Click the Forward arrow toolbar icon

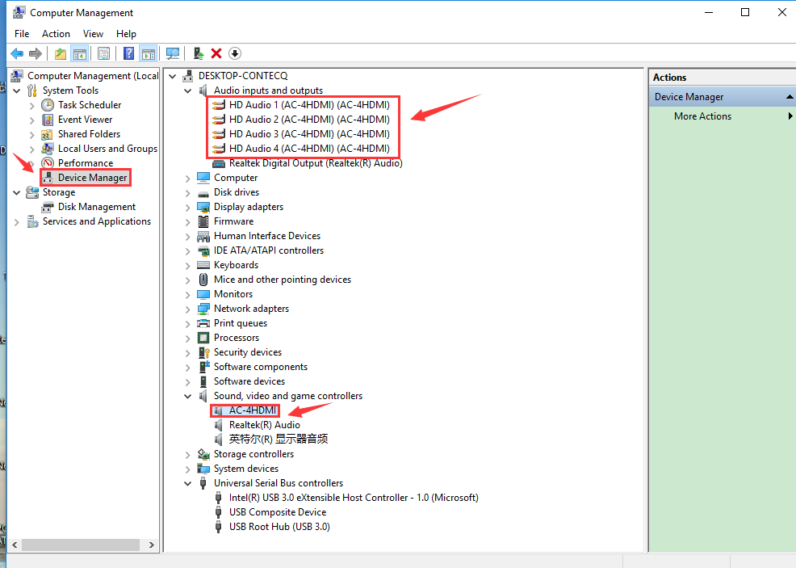(36, 53)
